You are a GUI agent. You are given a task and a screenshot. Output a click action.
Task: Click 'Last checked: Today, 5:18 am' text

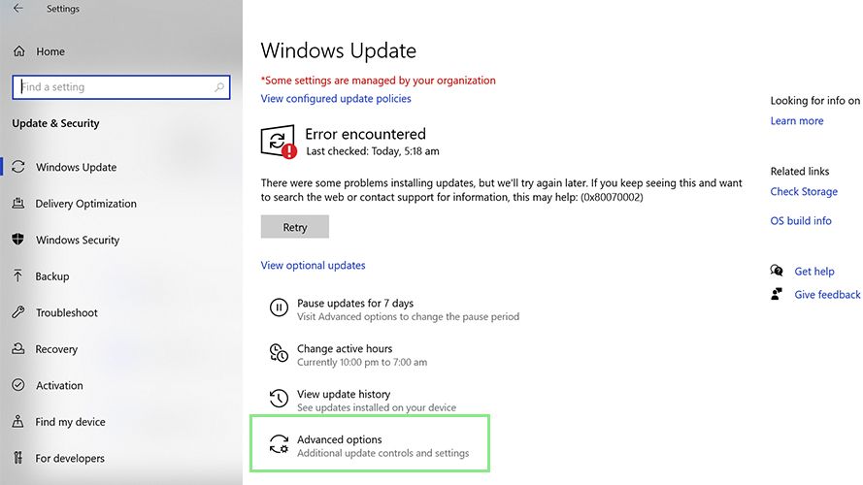(373, 151)
